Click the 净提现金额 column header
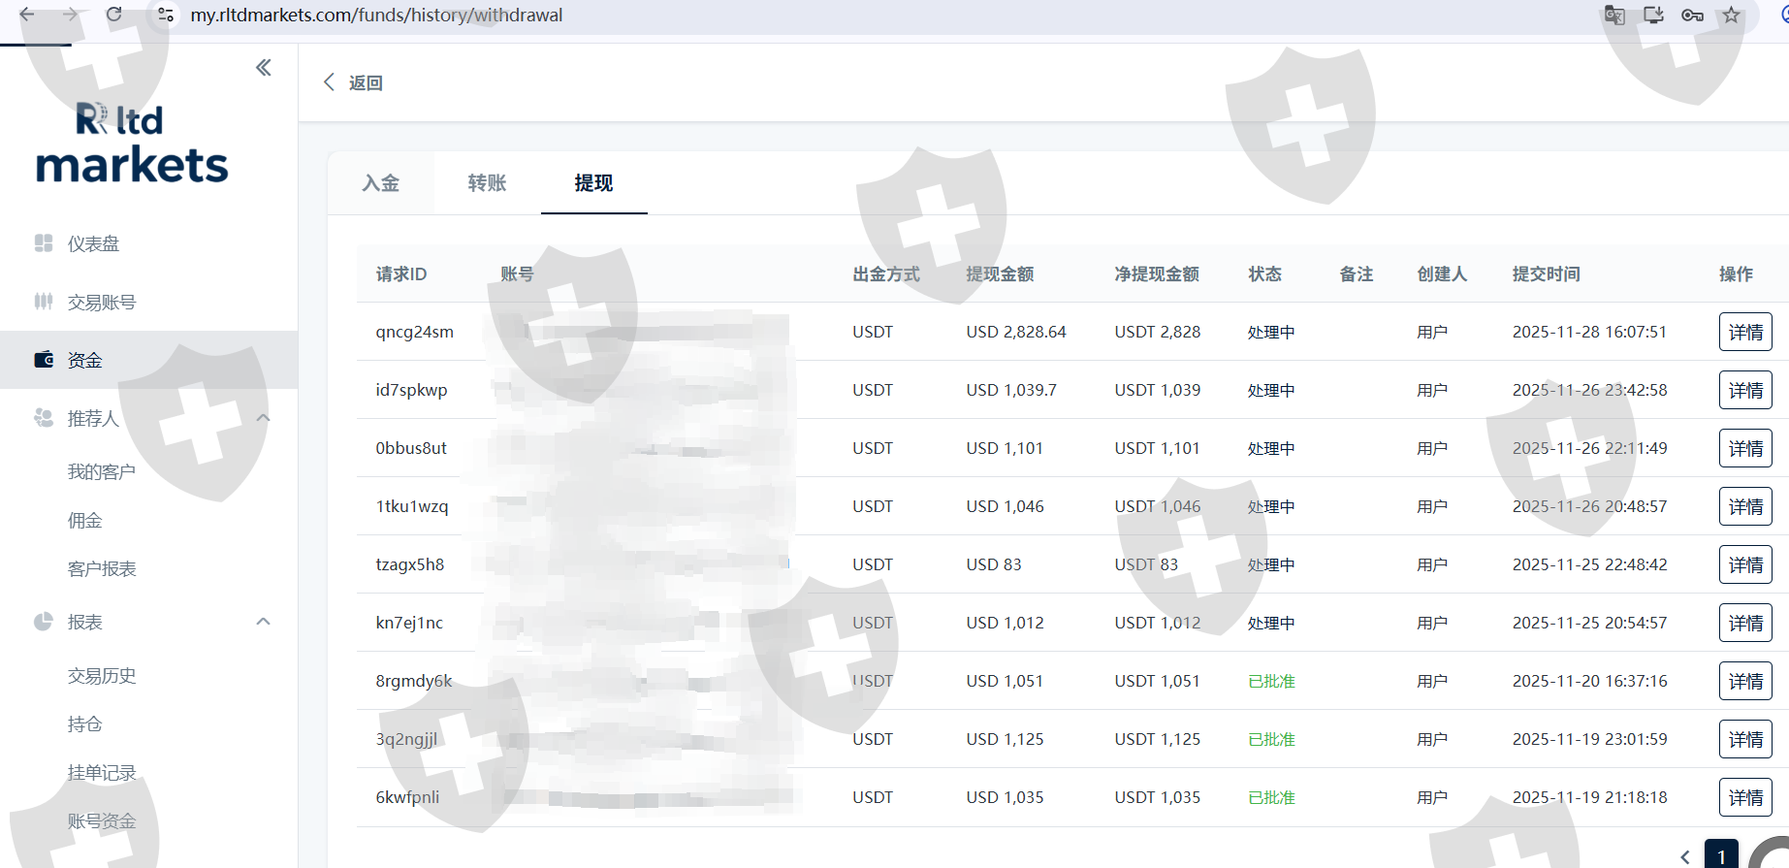Viewport: 1789px width, 868px height. [1157, 273]
